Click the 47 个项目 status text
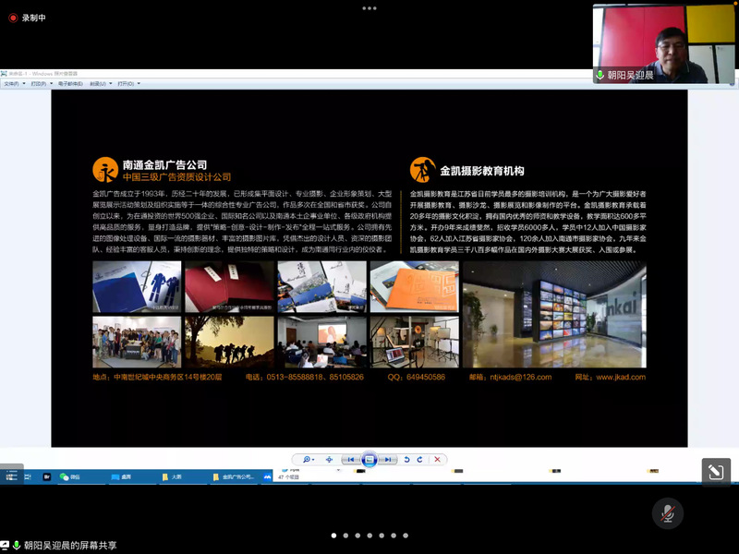Image resolution: width=739 pixels, height=554 pixels. [x=288, y=477]
